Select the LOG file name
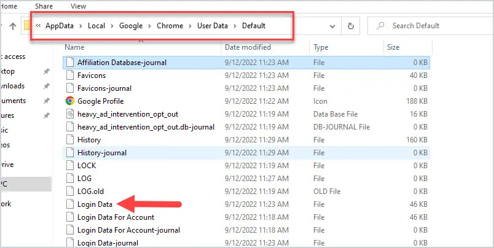The height and width of the screenshot is (248, 494). (84, 179)
